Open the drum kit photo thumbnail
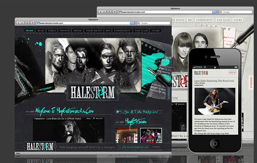 pos(151,135)
